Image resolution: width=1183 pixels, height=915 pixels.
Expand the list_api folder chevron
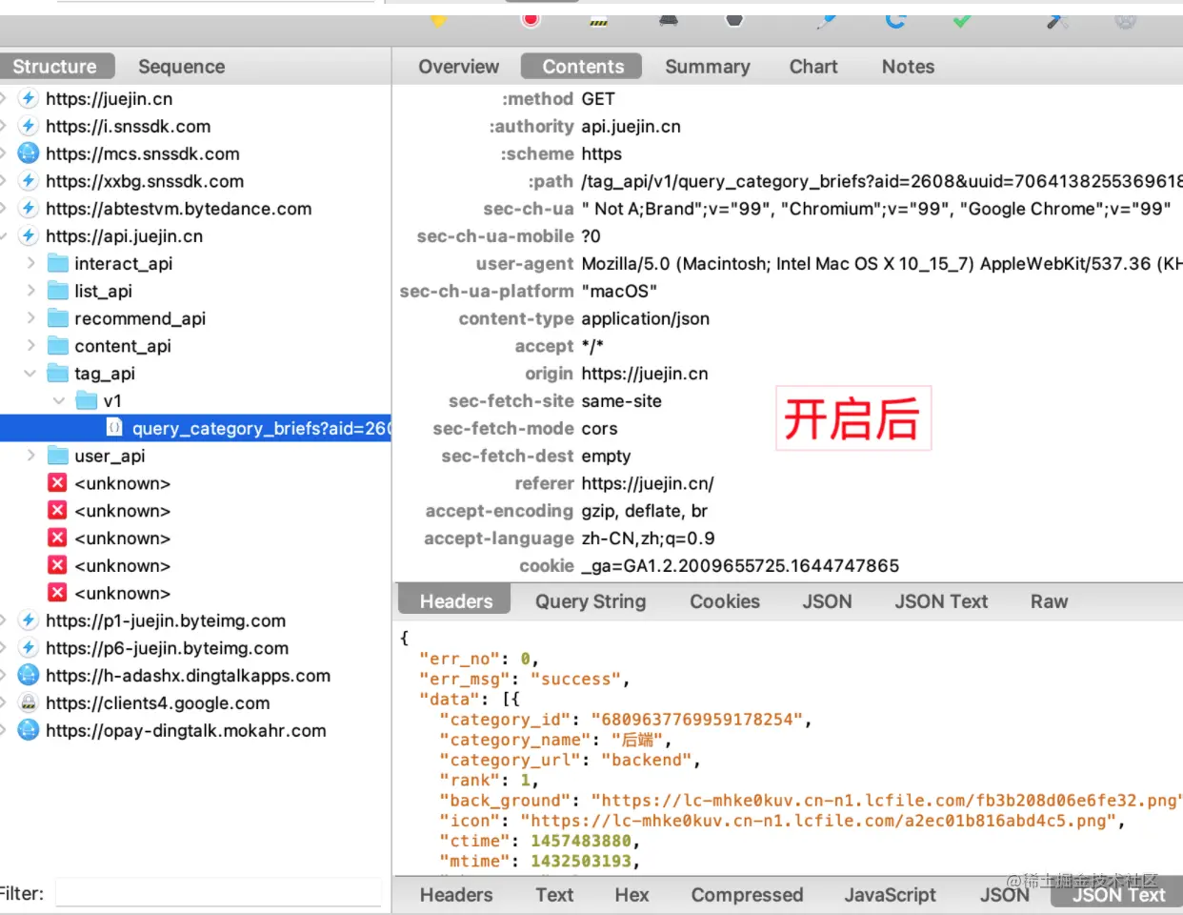tap(30, 291)
